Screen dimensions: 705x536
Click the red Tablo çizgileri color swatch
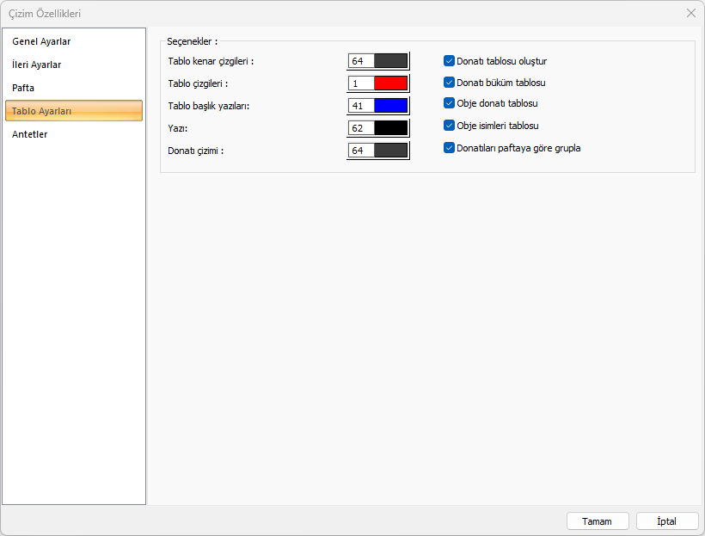(390, 83)
